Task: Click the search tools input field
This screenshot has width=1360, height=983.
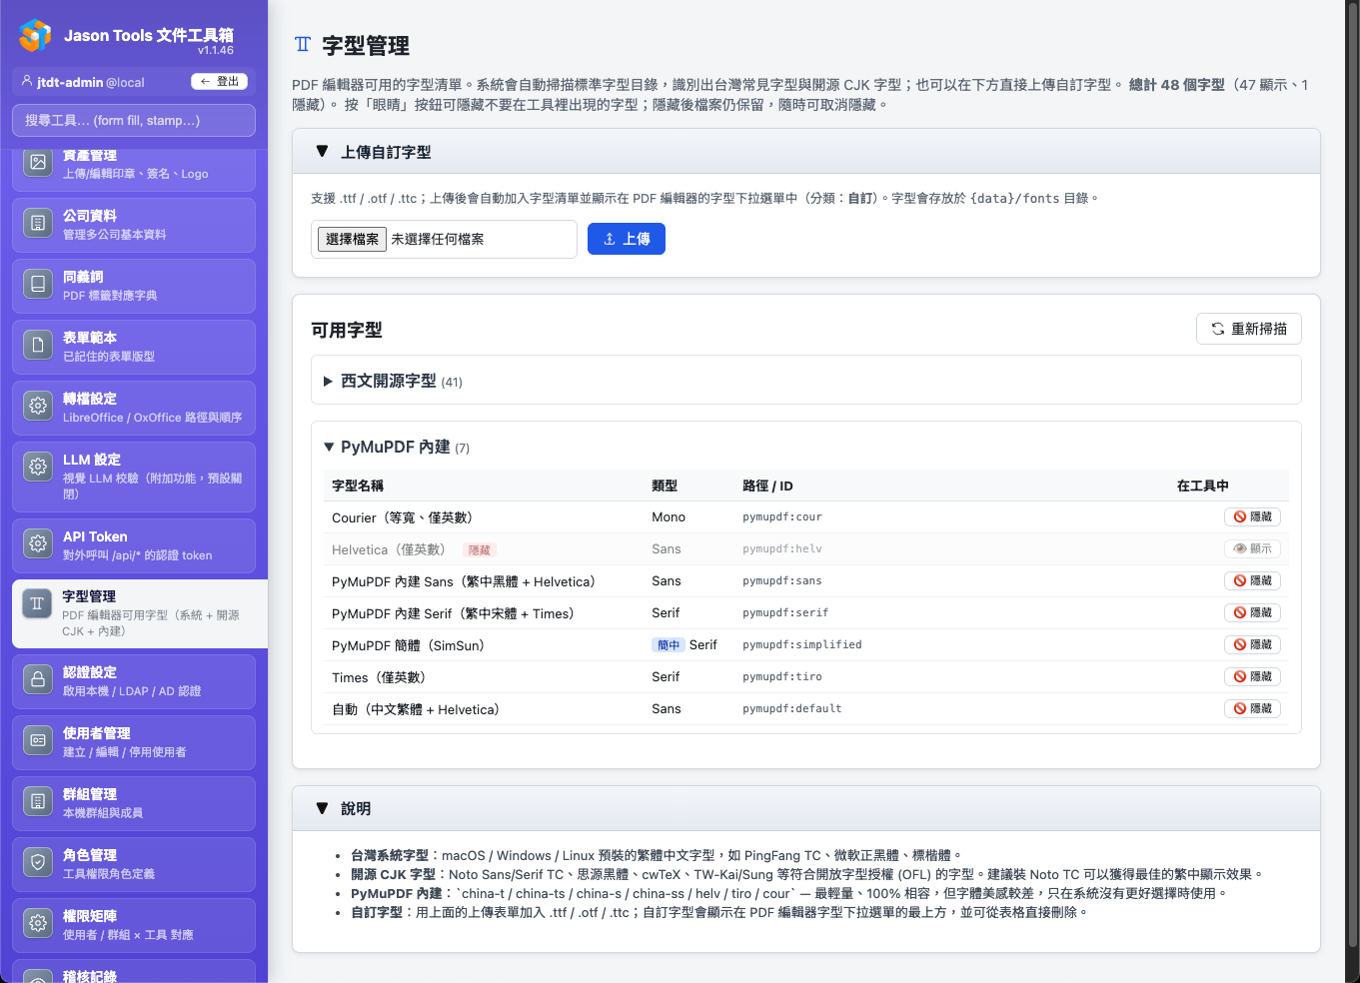Action: [133, 119]
